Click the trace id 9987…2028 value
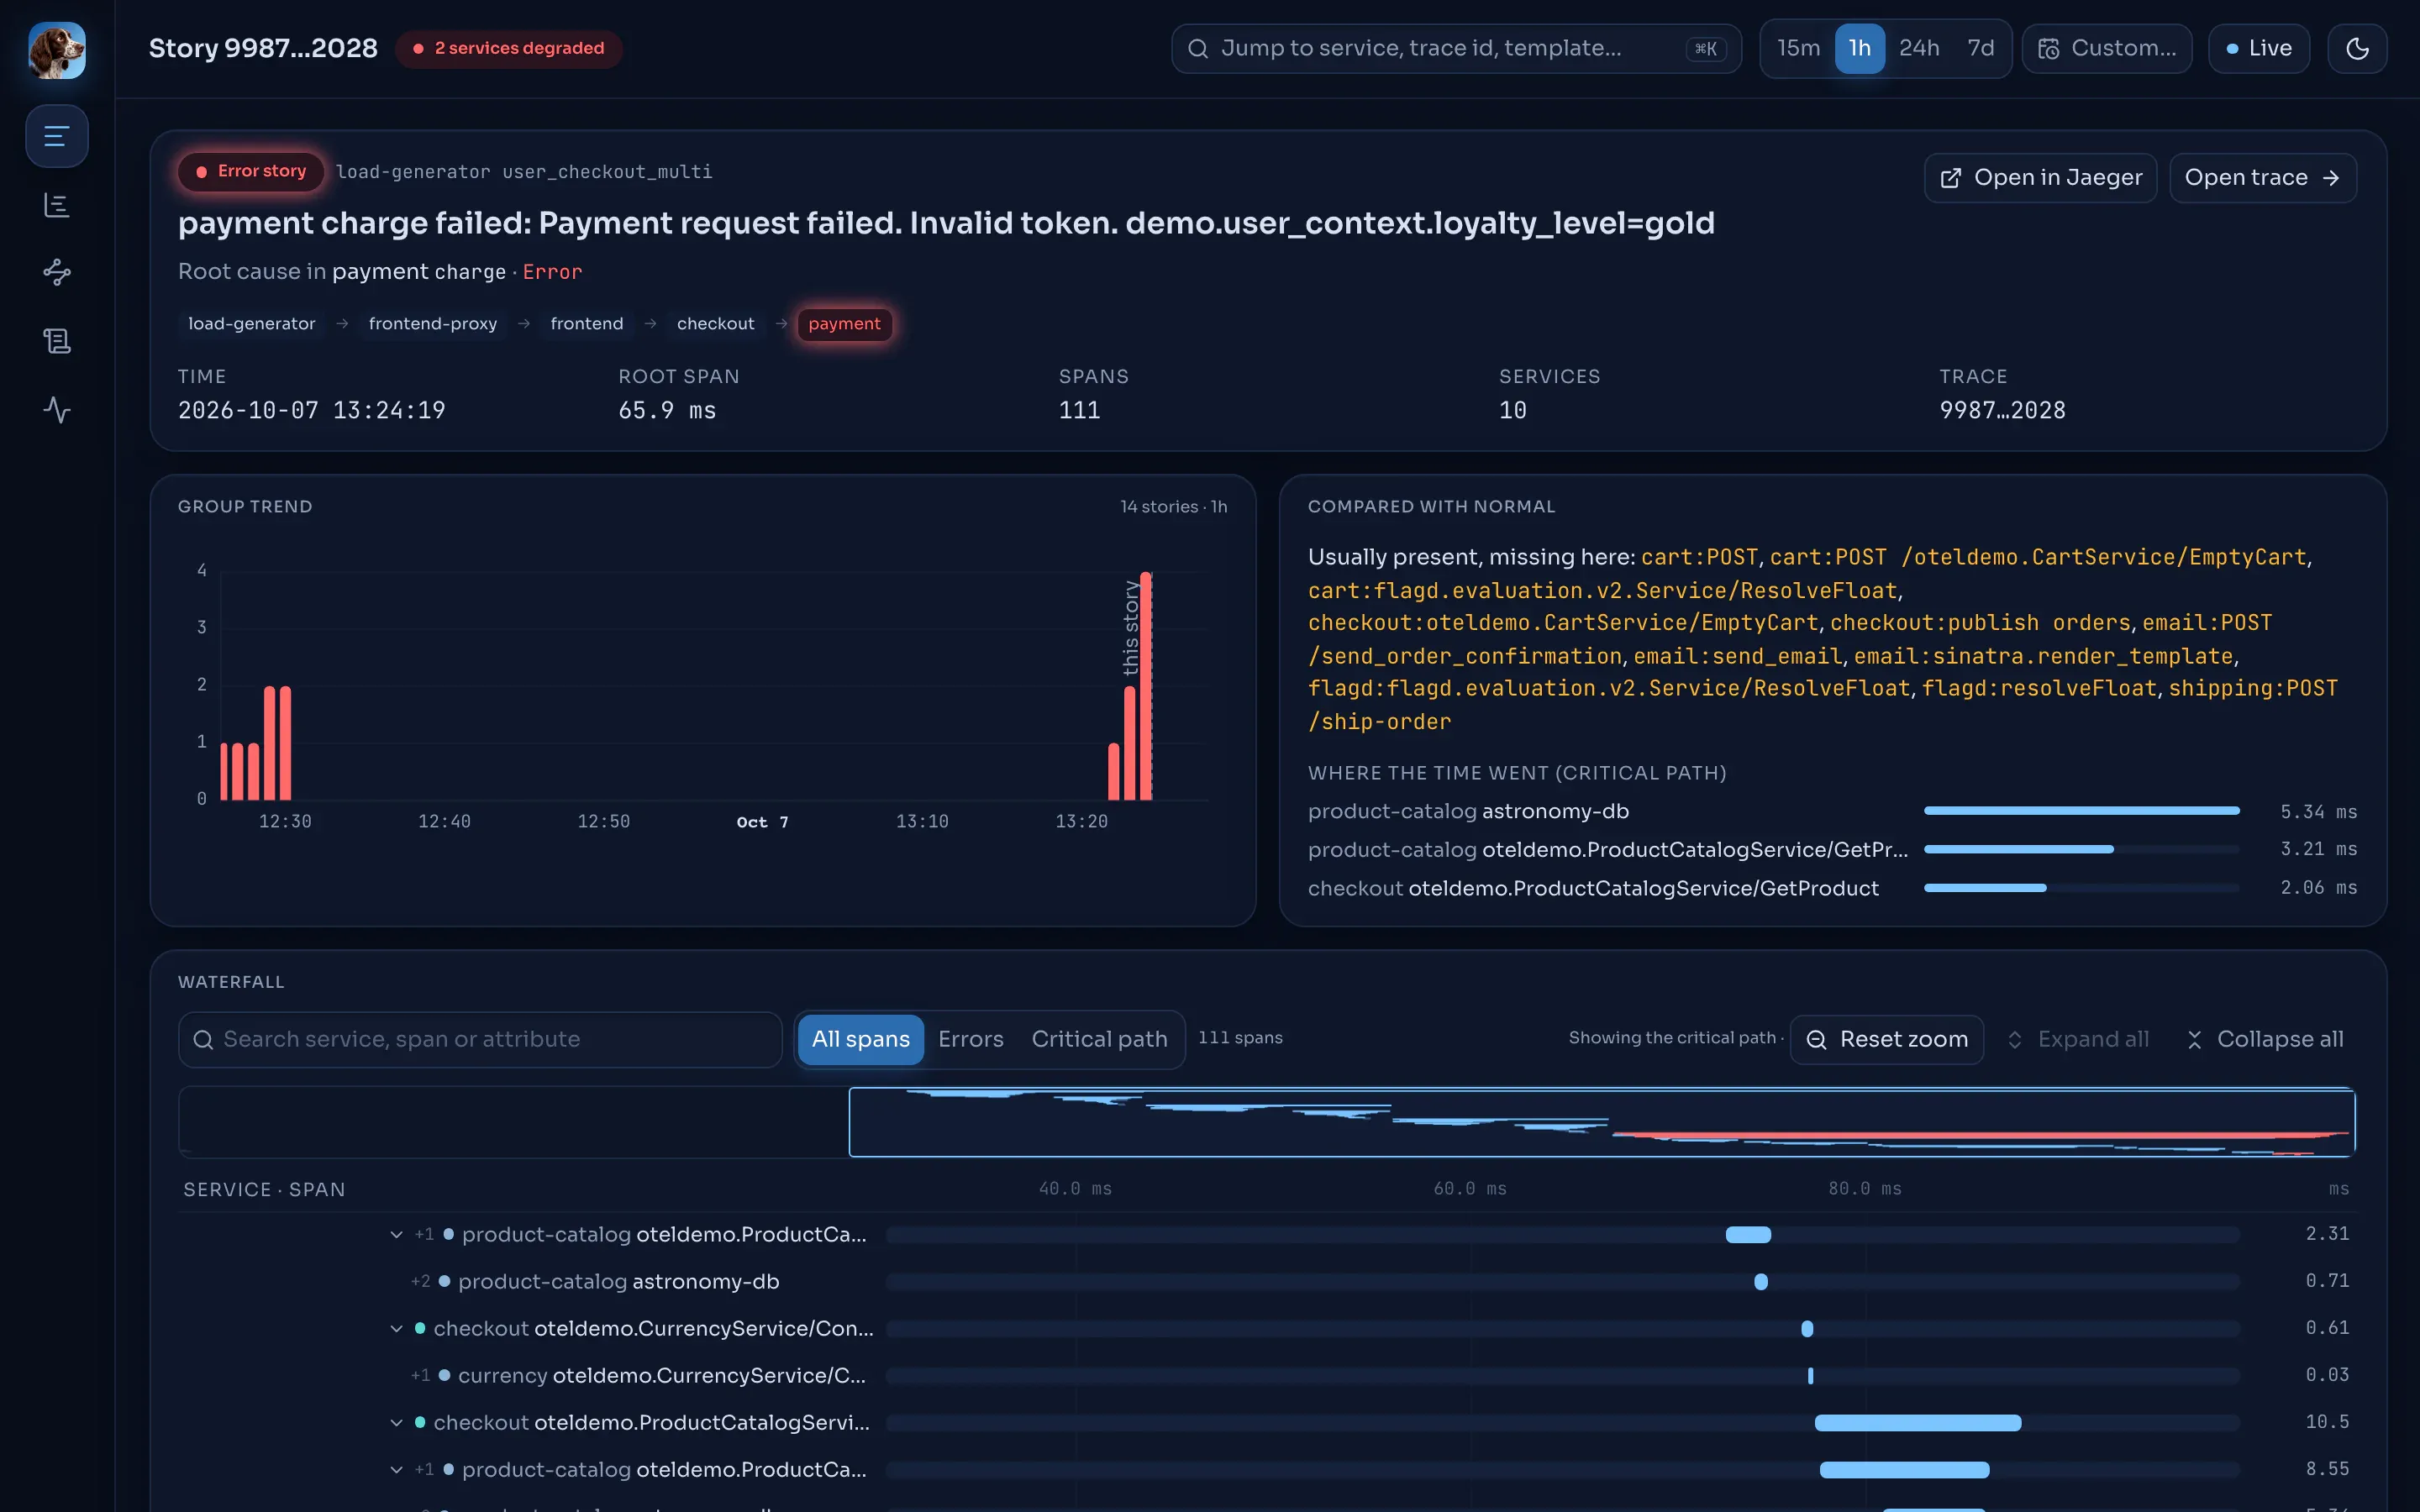 pyautogui.click(x=2002, y=410)
